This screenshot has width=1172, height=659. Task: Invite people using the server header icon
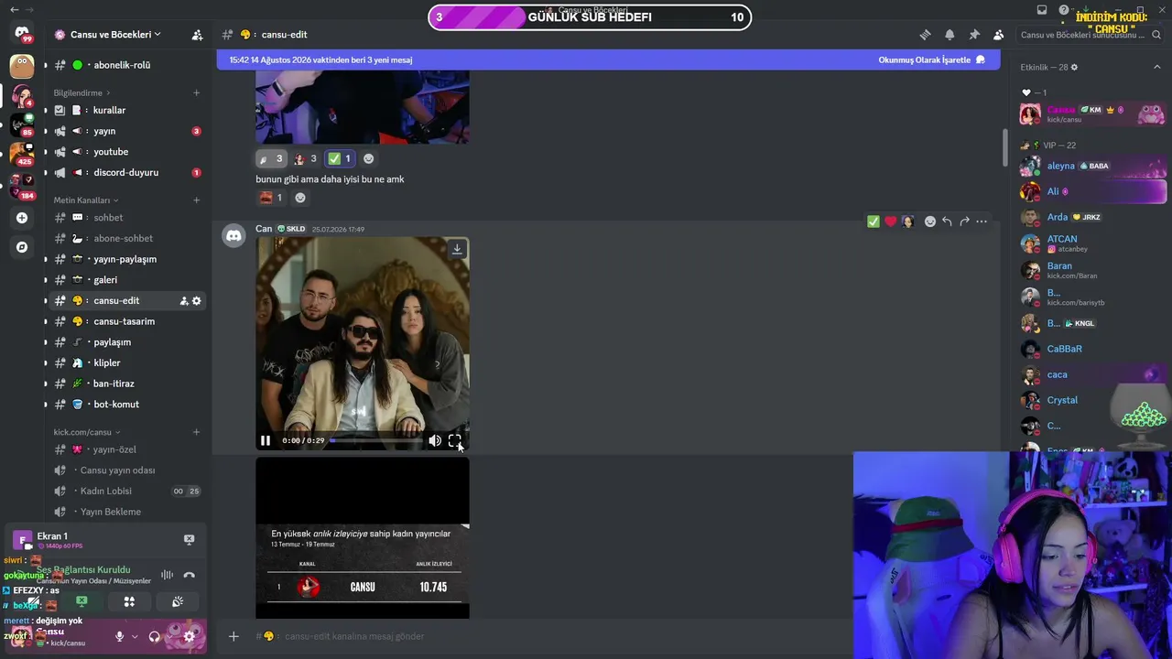(x=197, y=35)
